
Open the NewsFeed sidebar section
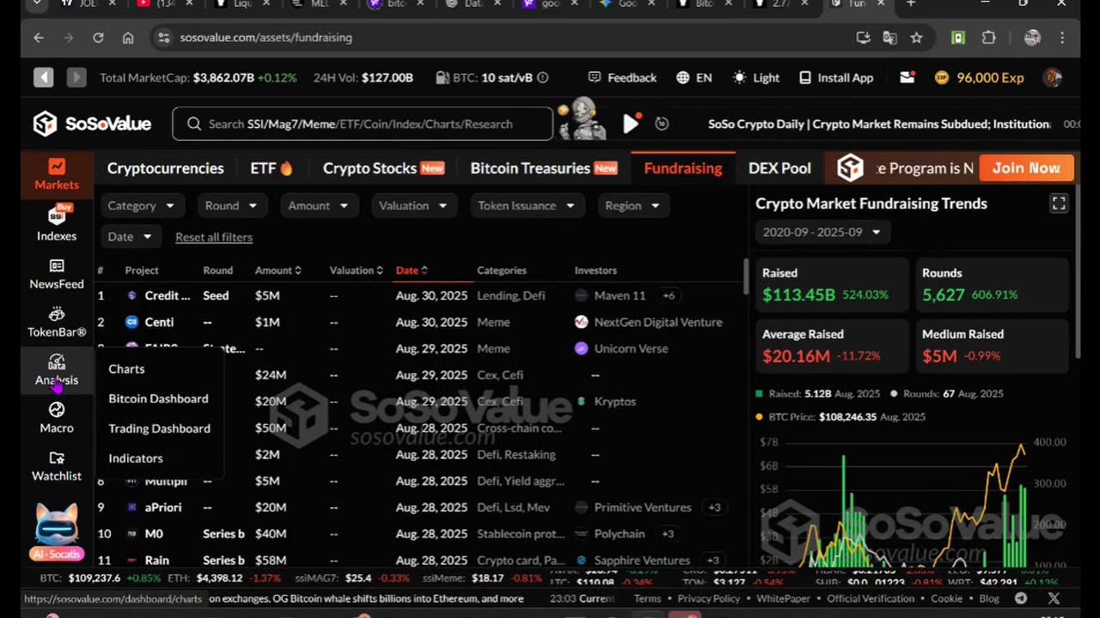tap(57, 274)
